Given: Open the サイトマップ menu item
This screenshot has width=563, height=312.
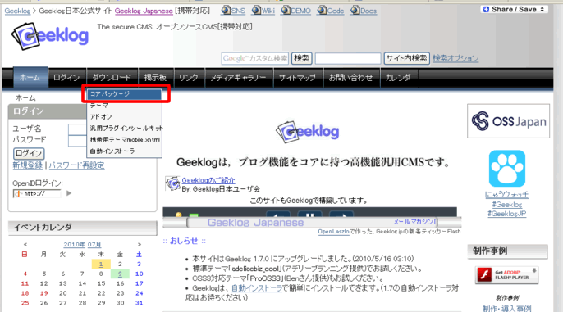Looking at the screenshot, I should [x=298, y=77].
